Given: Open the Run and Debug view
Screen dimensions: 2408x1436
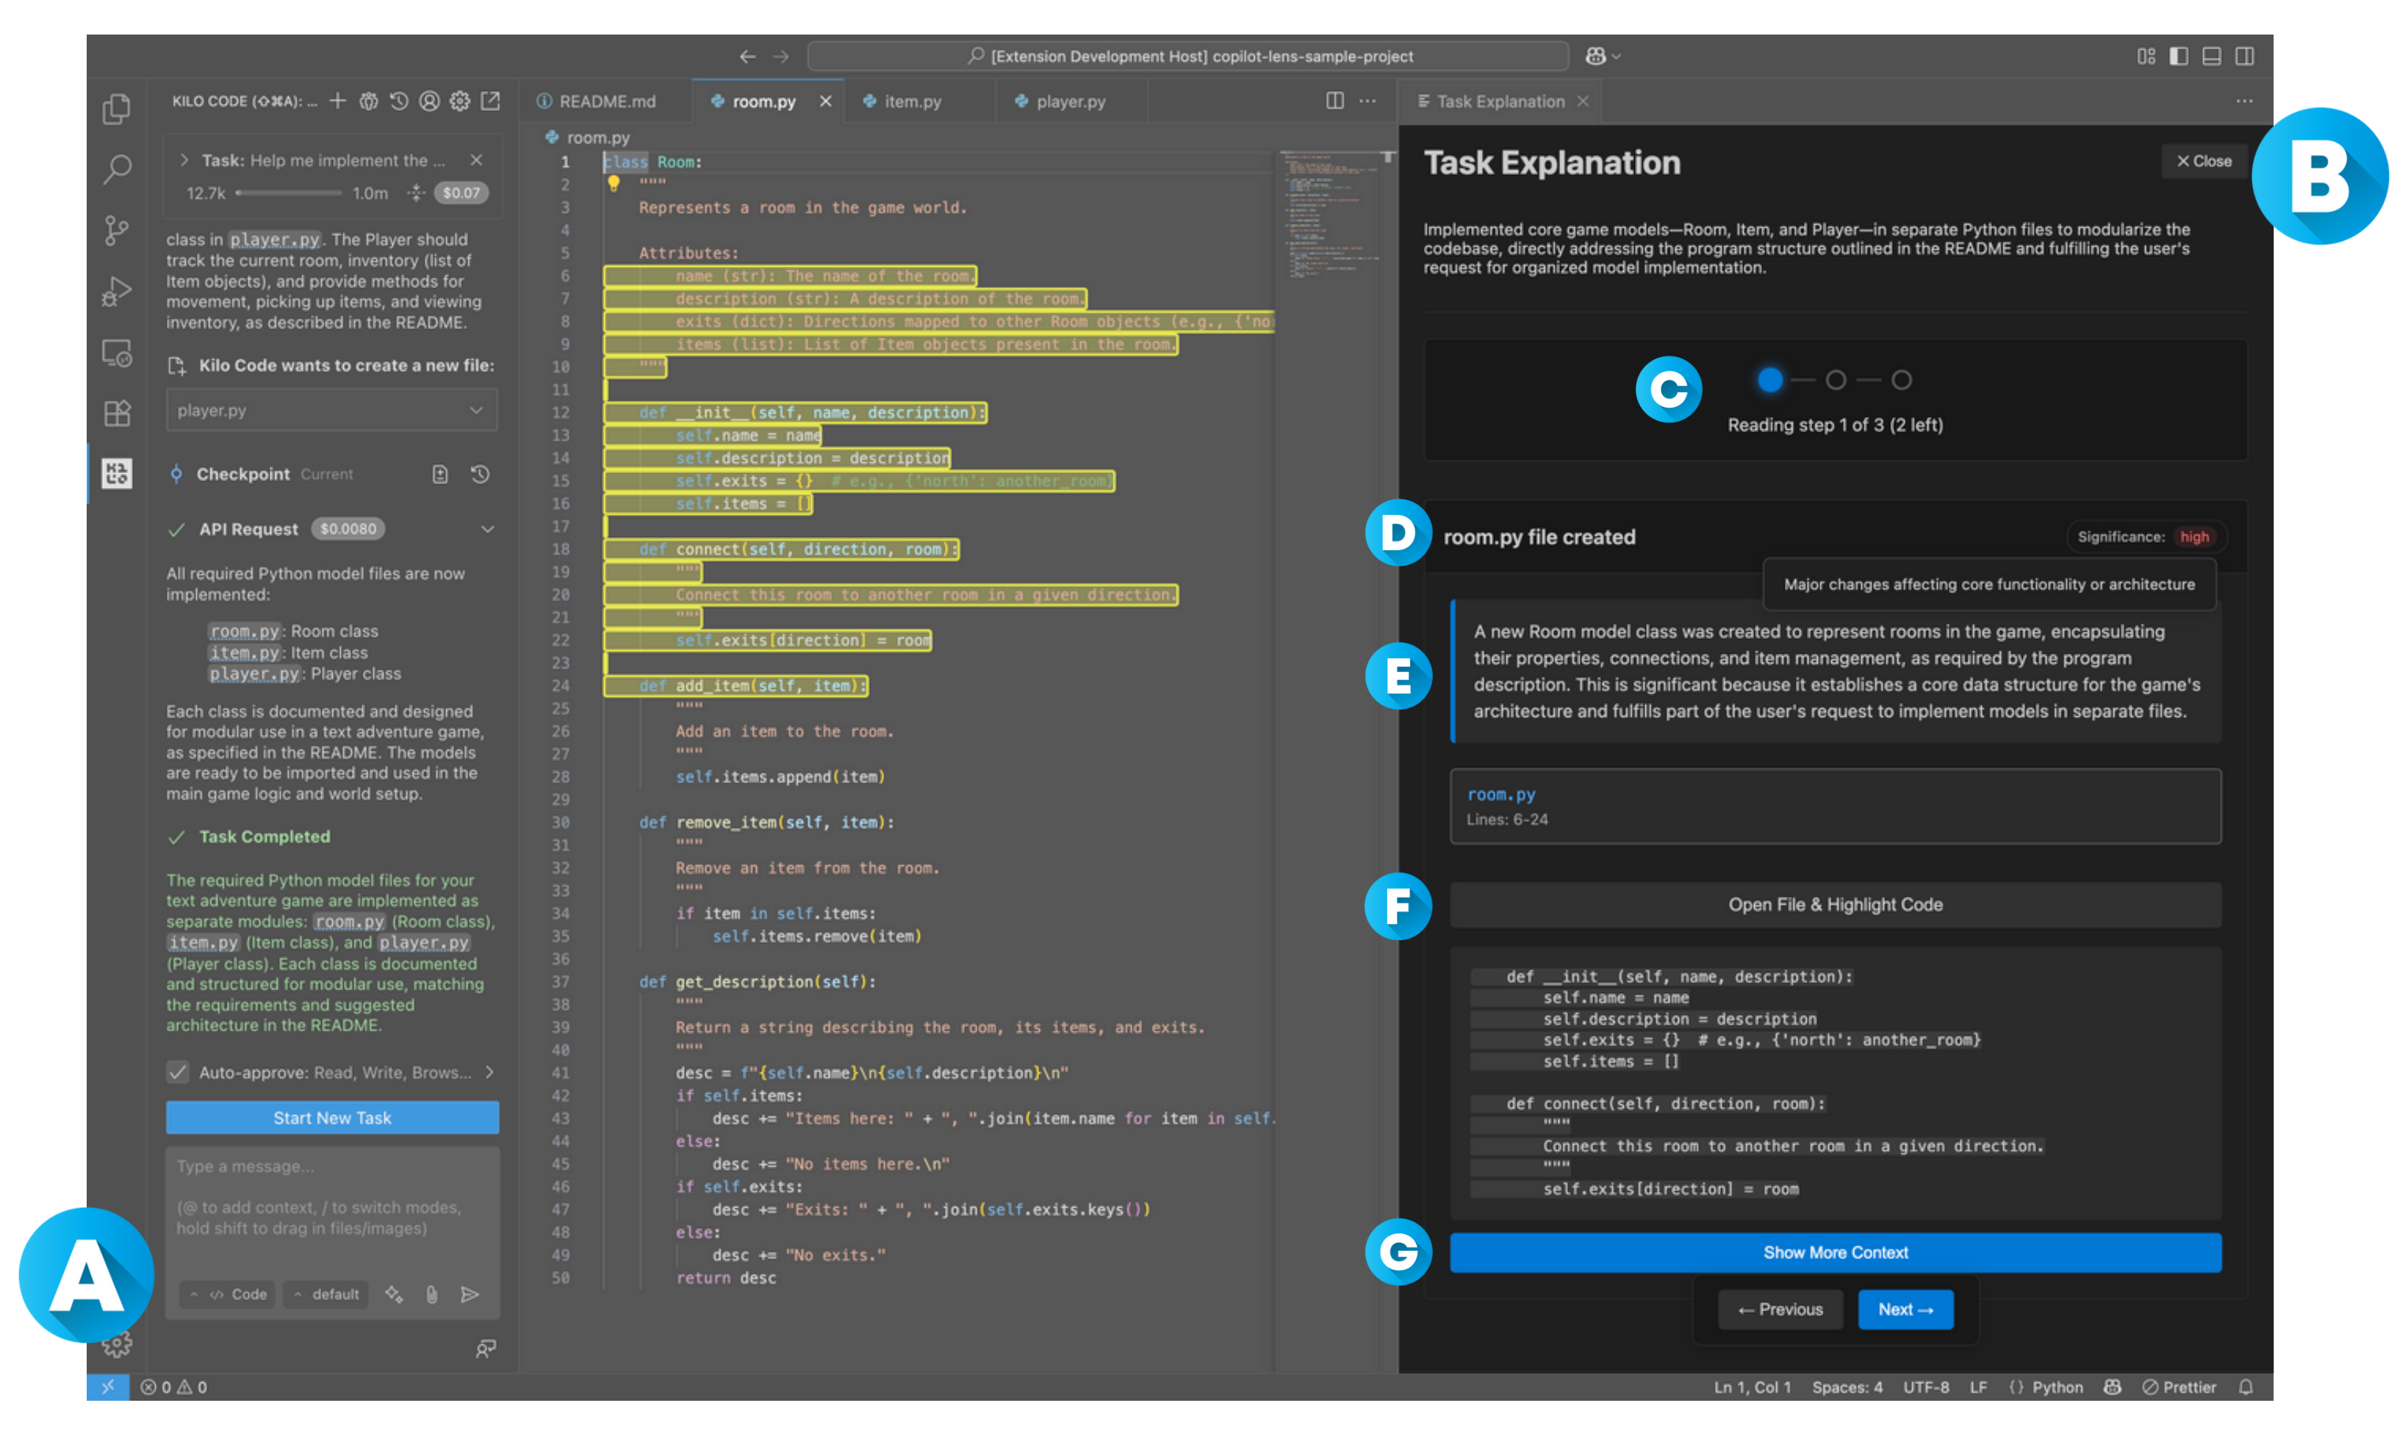Looking at the screenshot, I should tap(116, 292).
